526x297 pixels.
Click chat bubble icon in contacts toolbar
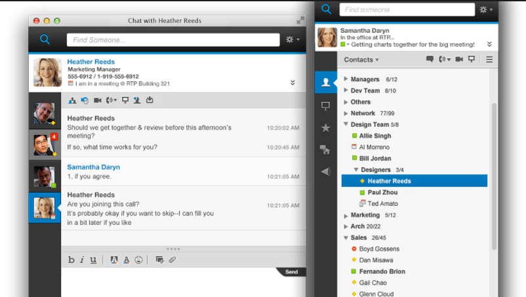coord(430,59)
